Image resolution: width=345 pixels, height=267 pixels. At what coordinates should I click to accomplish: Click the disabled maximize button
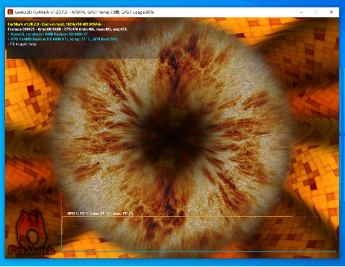coord(316,12)
